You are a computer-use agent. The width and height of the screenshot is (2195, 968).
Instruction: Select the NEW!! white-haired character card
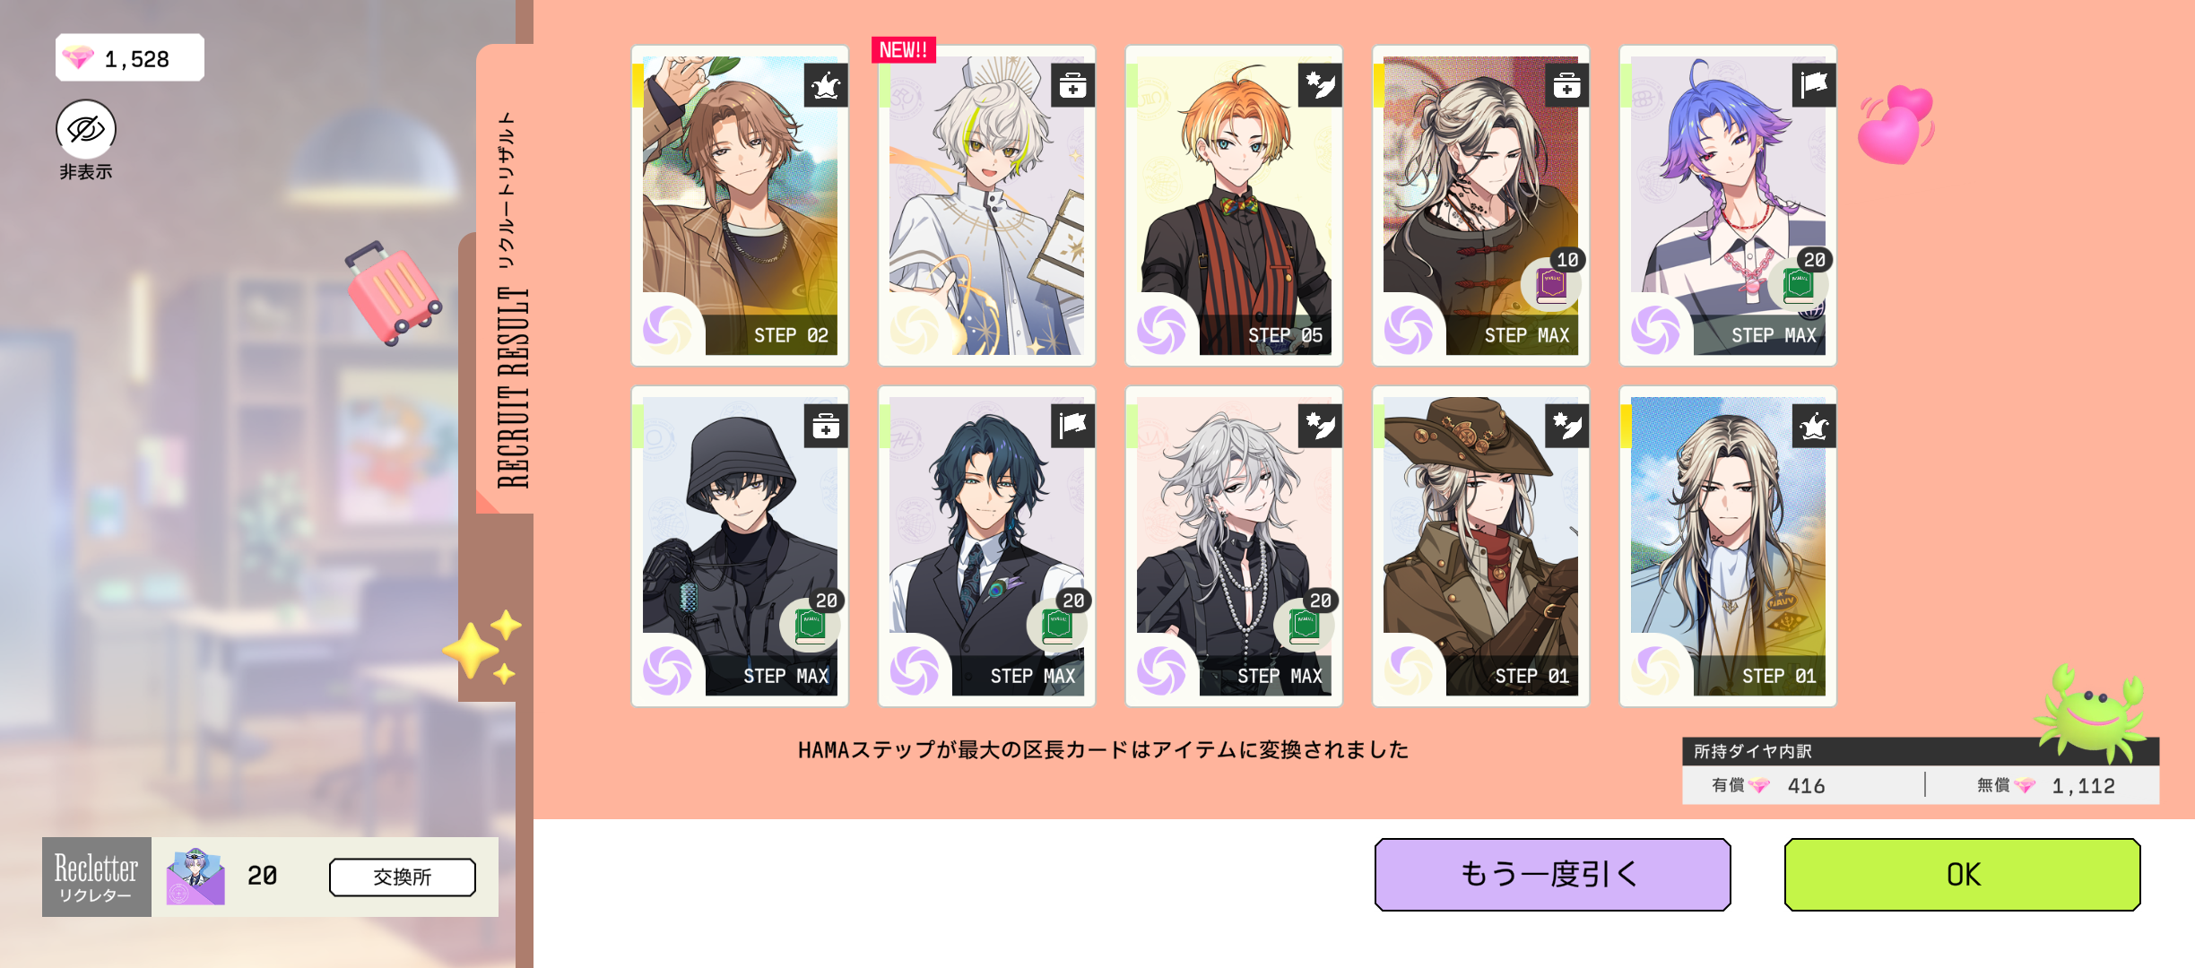coord(986,205)
